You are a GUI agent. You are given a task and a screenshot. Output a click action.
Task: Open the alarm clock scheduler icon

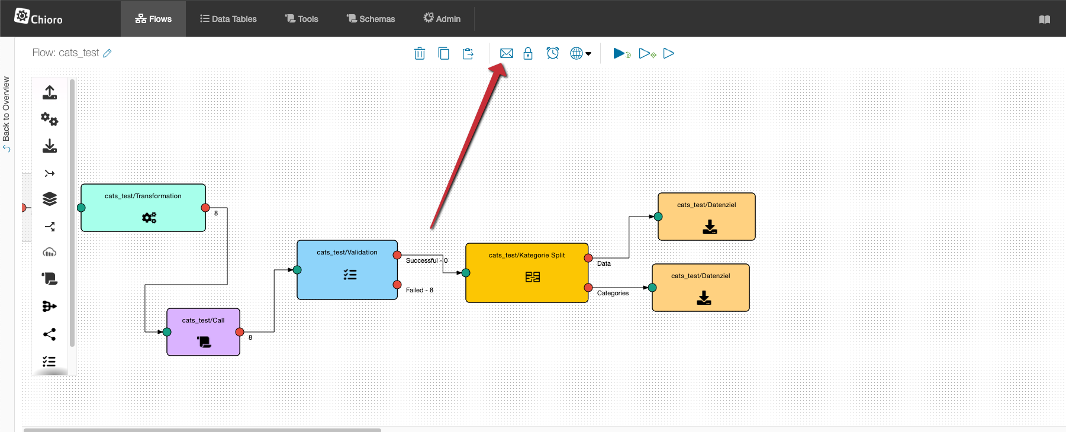[x=552, y=53]
